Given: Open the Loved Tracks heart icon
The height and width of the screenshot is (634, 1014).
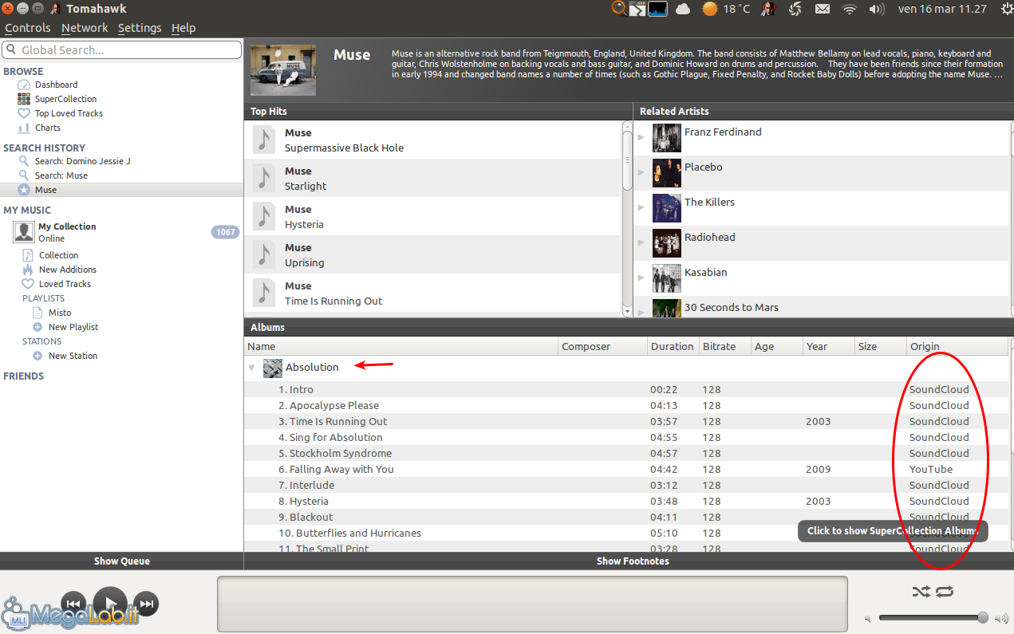Looking at the screenshot, I should tap(28, 284).
